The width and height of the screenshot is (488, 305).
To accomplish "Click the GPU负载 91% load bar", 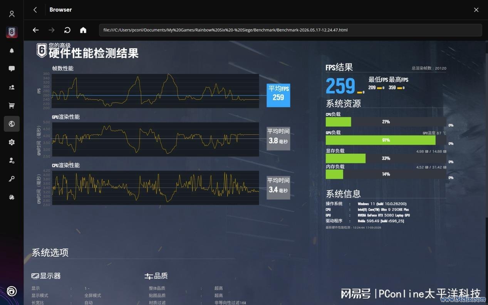I will click(386, 140).
